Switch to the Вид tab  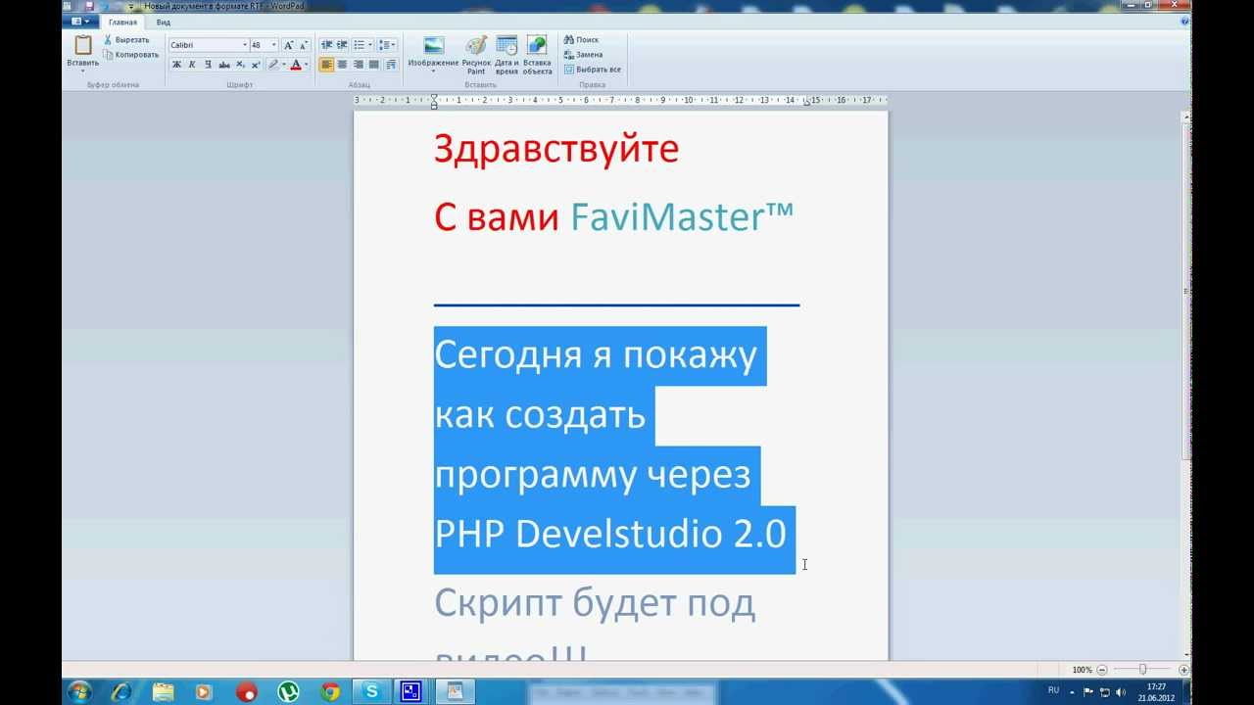pos(164,22)
